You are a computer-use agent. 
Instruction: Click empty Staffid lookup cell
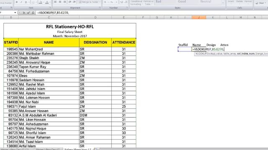click(x=185, y=49)
